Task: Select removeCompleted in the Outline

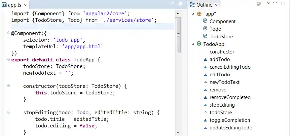Action: (x=230, y=97)
